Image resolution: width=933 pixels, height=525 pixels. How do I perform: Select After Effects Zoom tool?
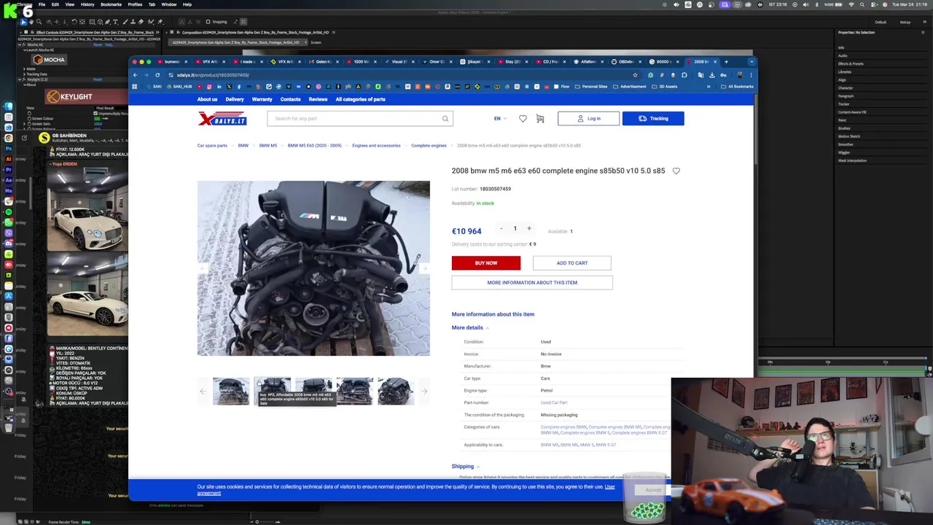(x=39, y=22)
